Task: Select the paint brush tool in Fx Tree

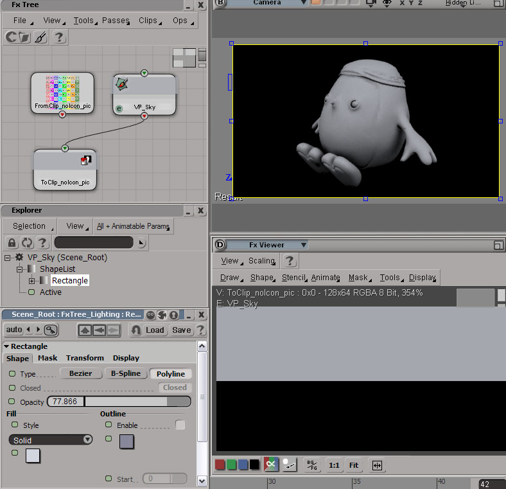Action: (41, 37)
